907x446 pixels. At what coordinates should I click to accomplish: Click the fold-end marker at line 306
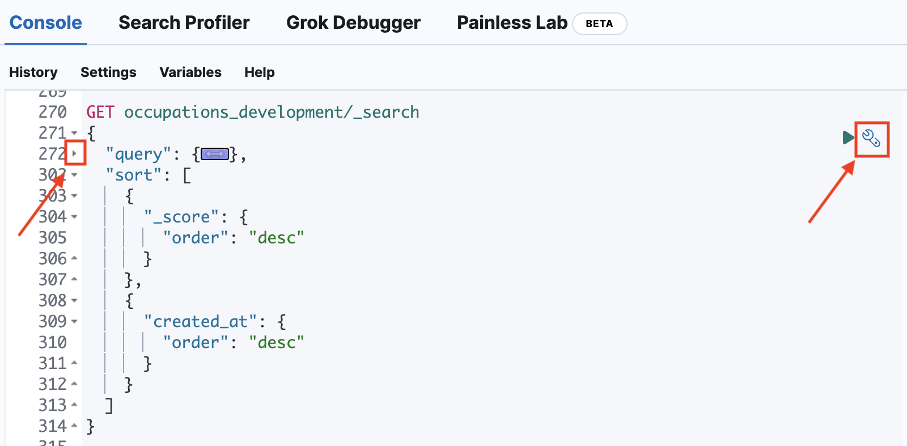coord(74,259)
